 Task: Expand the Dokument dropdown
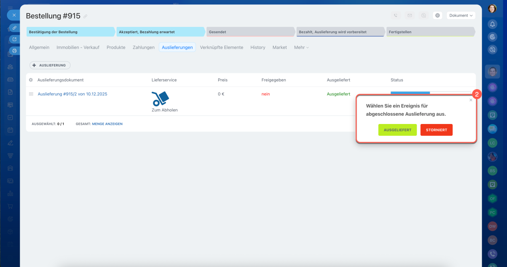point(461,15)
